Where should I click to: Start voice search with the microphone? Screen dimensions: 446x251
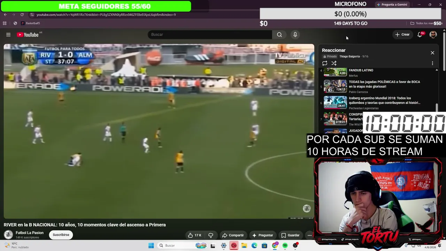295,35
